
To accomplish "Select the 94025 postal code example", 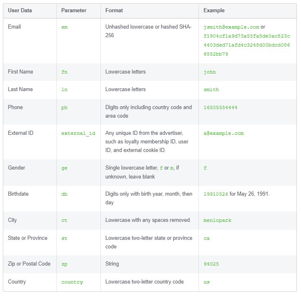I will coord(211,264).
